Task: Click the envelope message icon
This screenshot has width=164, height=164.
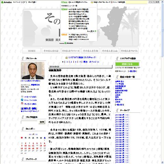Action: click(x=22, y=97)
